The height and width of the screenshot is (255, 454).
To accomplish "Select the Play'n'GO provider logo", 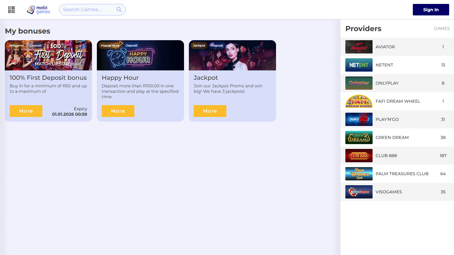I will 359,119.
